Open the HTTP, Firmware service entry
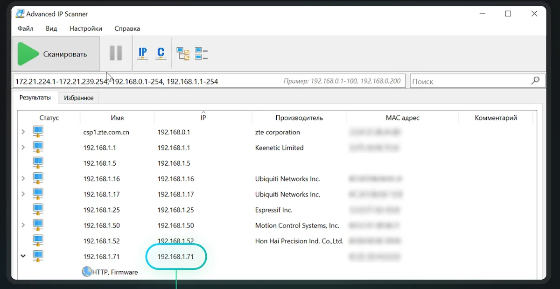 tap(115, 272)
